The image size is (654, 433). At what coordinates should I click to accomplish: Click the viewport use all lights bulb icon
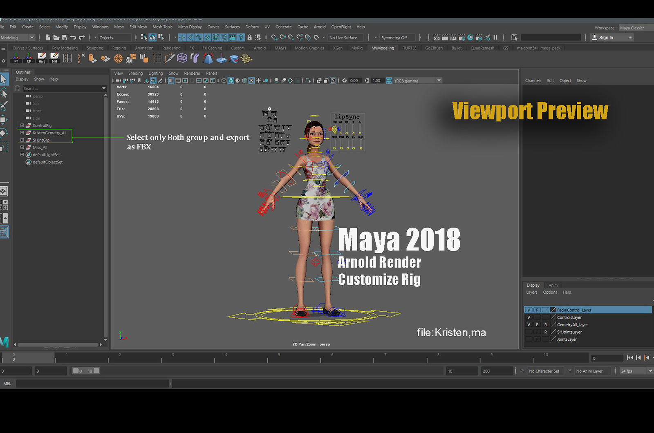coord(258,80)
